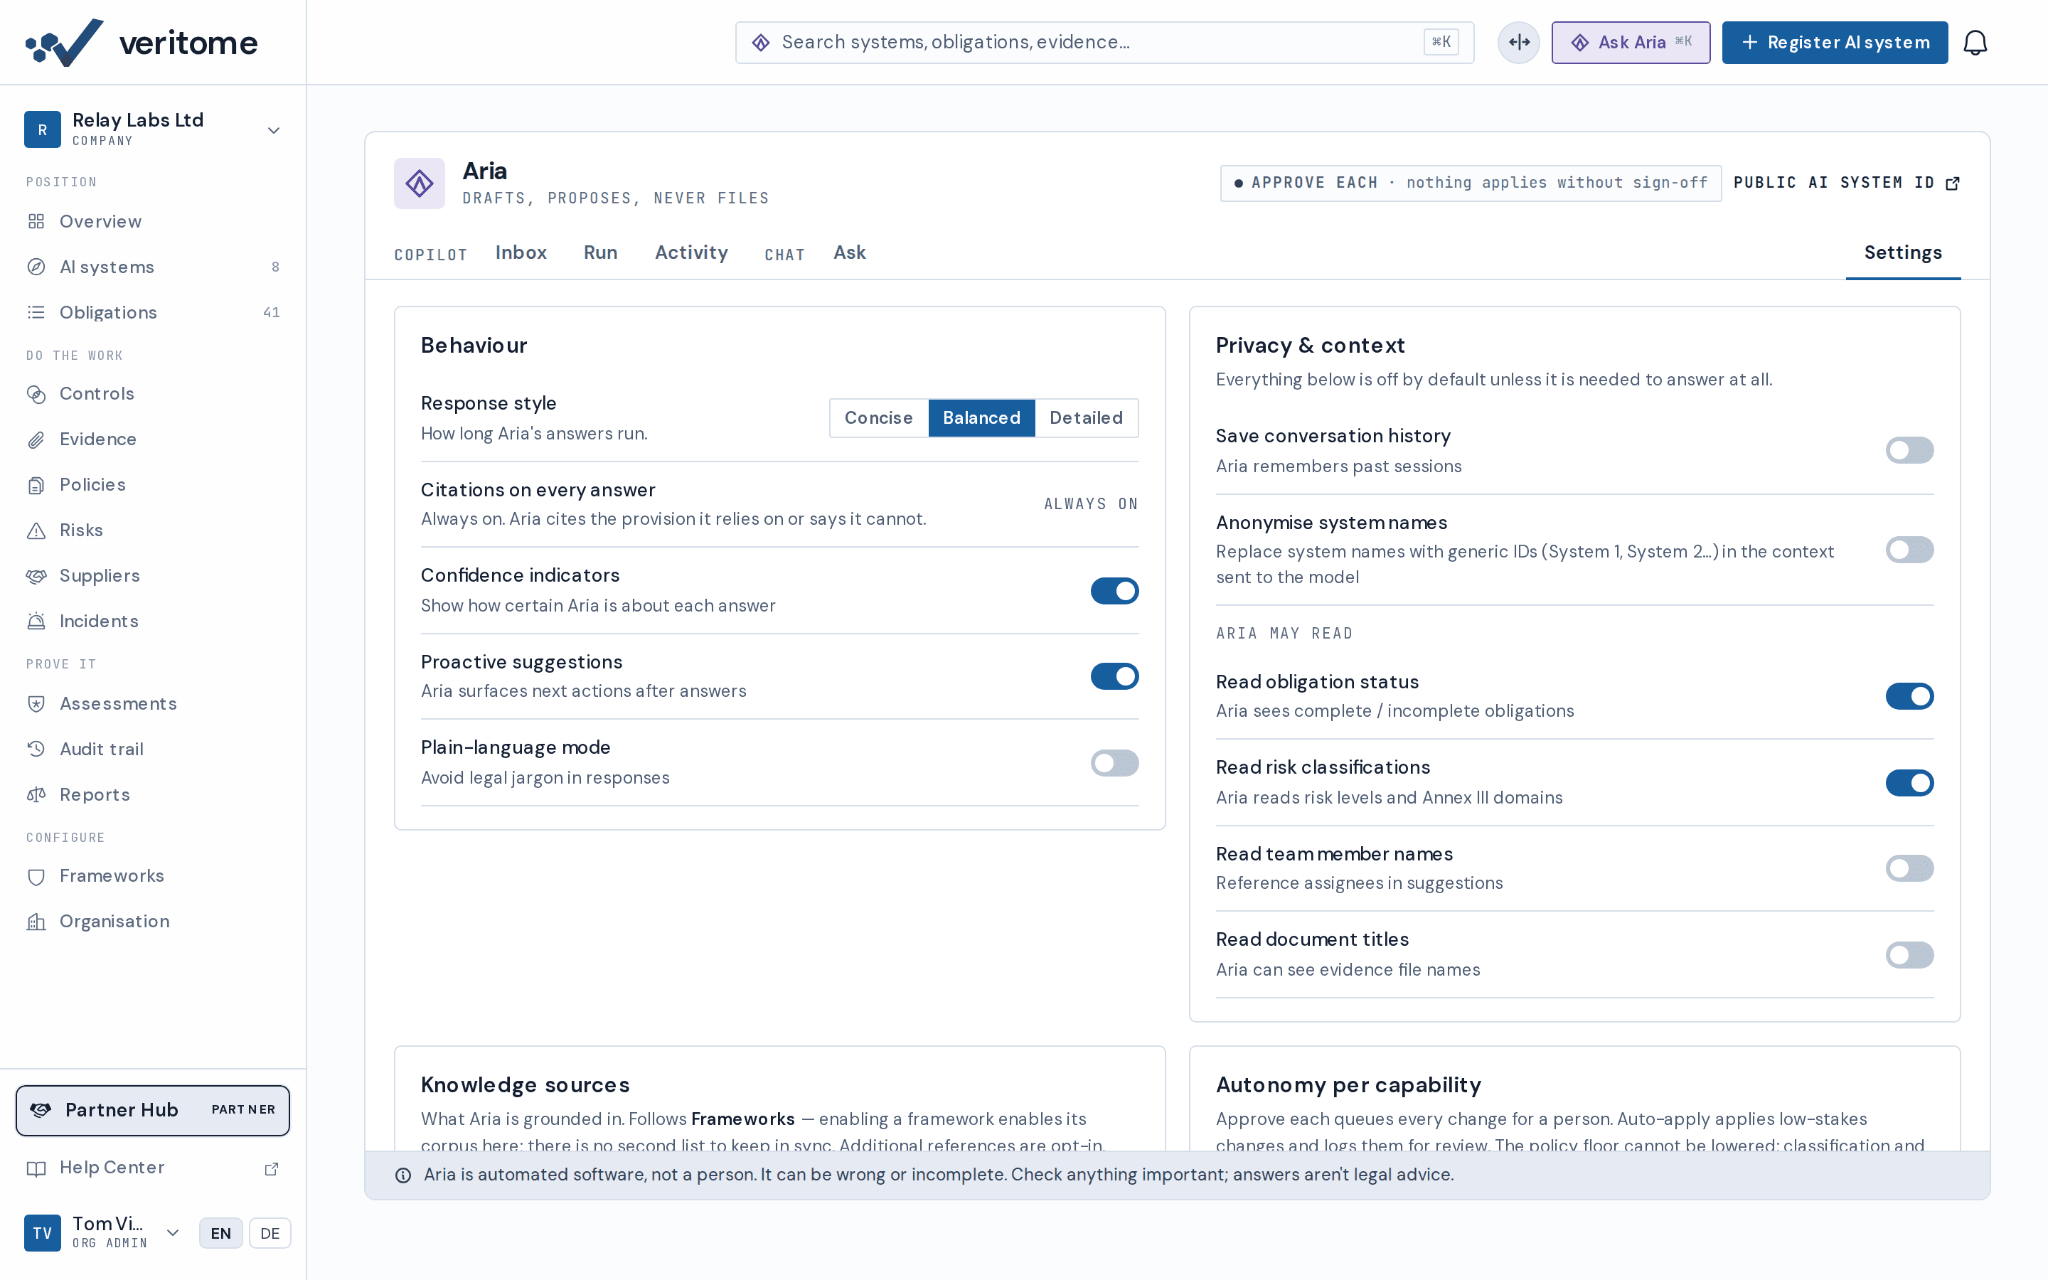Switch language to EN

(221, 1234)
